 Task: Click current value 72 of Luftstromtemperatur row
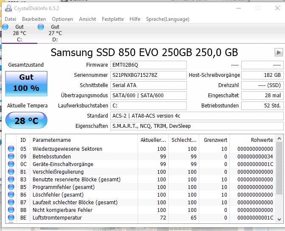tap(163, 217)
